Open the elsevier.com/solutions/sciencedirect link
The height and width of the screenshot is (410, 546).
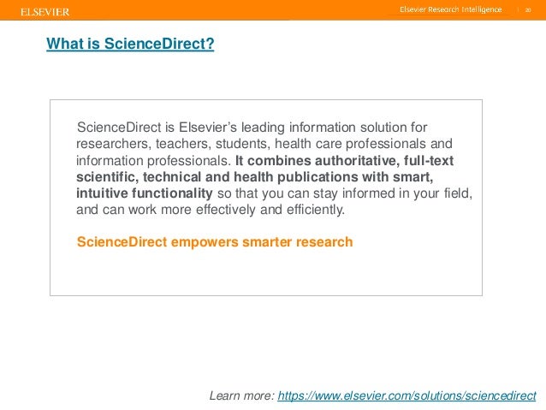407,395
